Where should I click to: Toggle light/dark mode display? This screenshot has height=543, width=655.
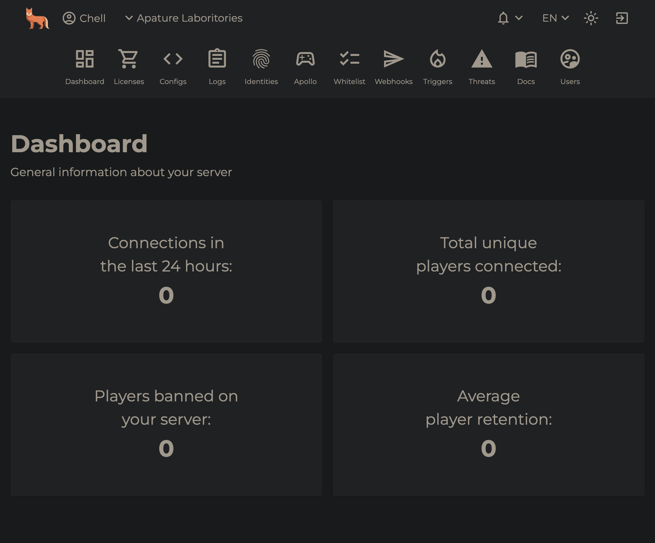(590, 18)
